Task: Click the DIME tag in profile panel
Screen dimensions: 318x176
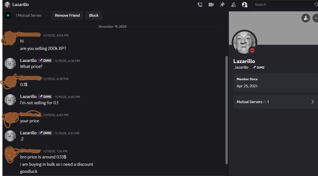Action: tap(258, 68)
